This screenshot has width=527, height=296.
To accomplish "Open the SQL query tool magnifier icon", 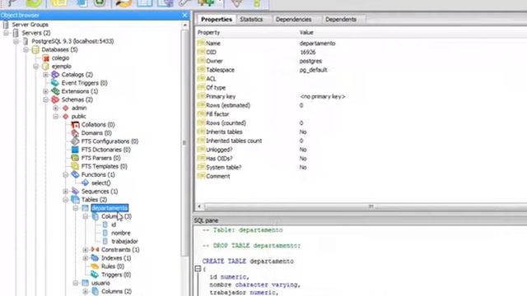I will click(124, 3).
